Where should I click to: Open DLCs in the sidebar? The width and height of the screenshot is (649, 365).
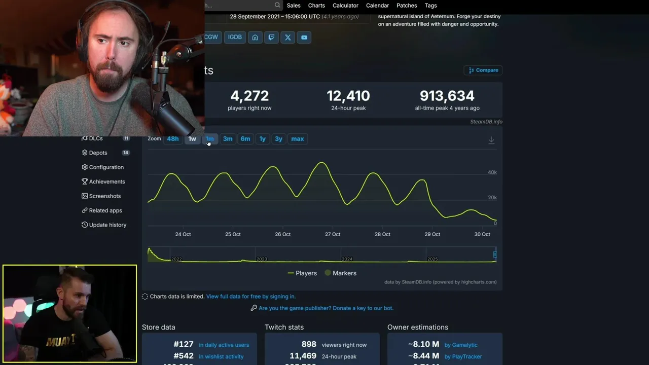tap(96, 138)
